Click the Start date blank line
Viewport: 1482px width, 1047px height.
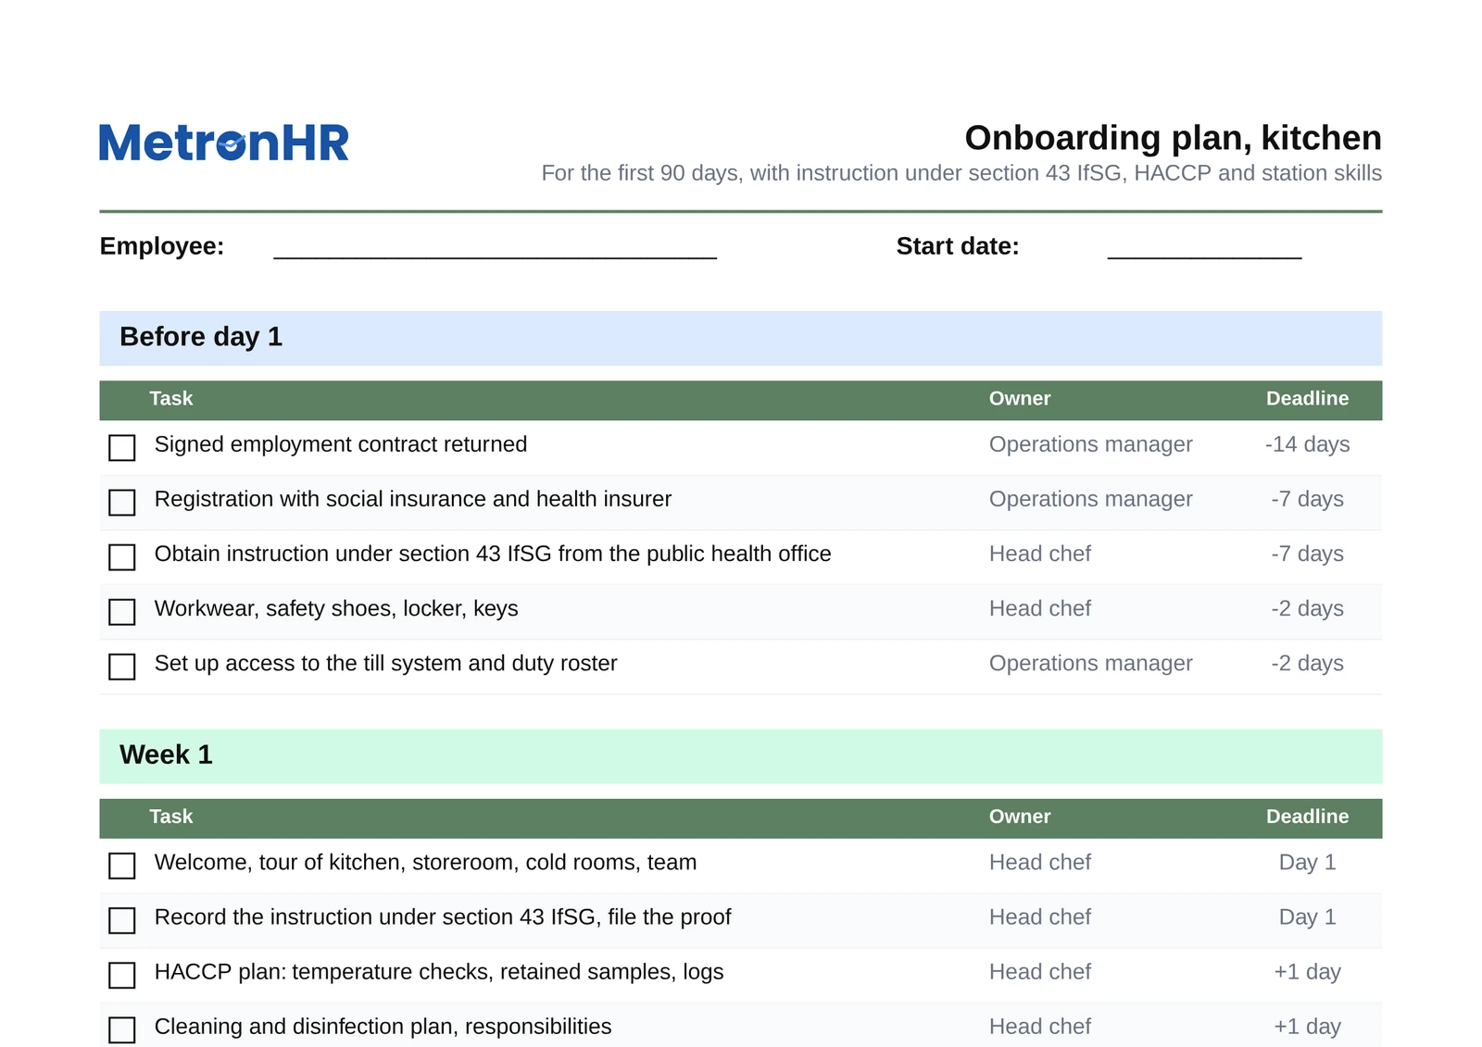[1204, 250]
